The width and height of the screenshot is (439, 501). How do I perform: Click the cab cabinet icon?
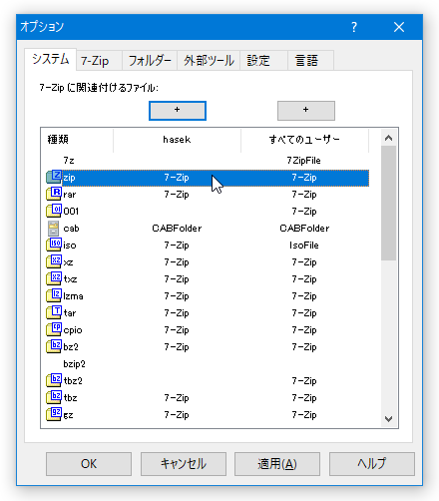53,229
